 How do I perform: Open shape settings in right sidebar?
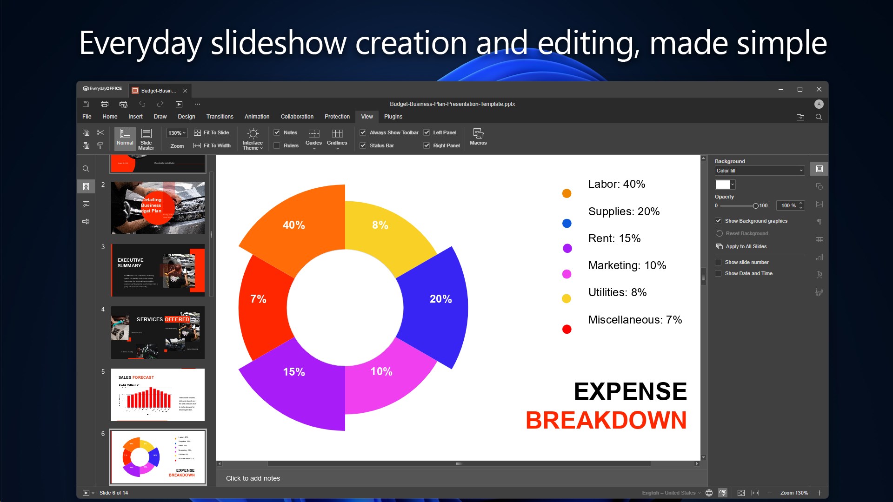(820, 186)
